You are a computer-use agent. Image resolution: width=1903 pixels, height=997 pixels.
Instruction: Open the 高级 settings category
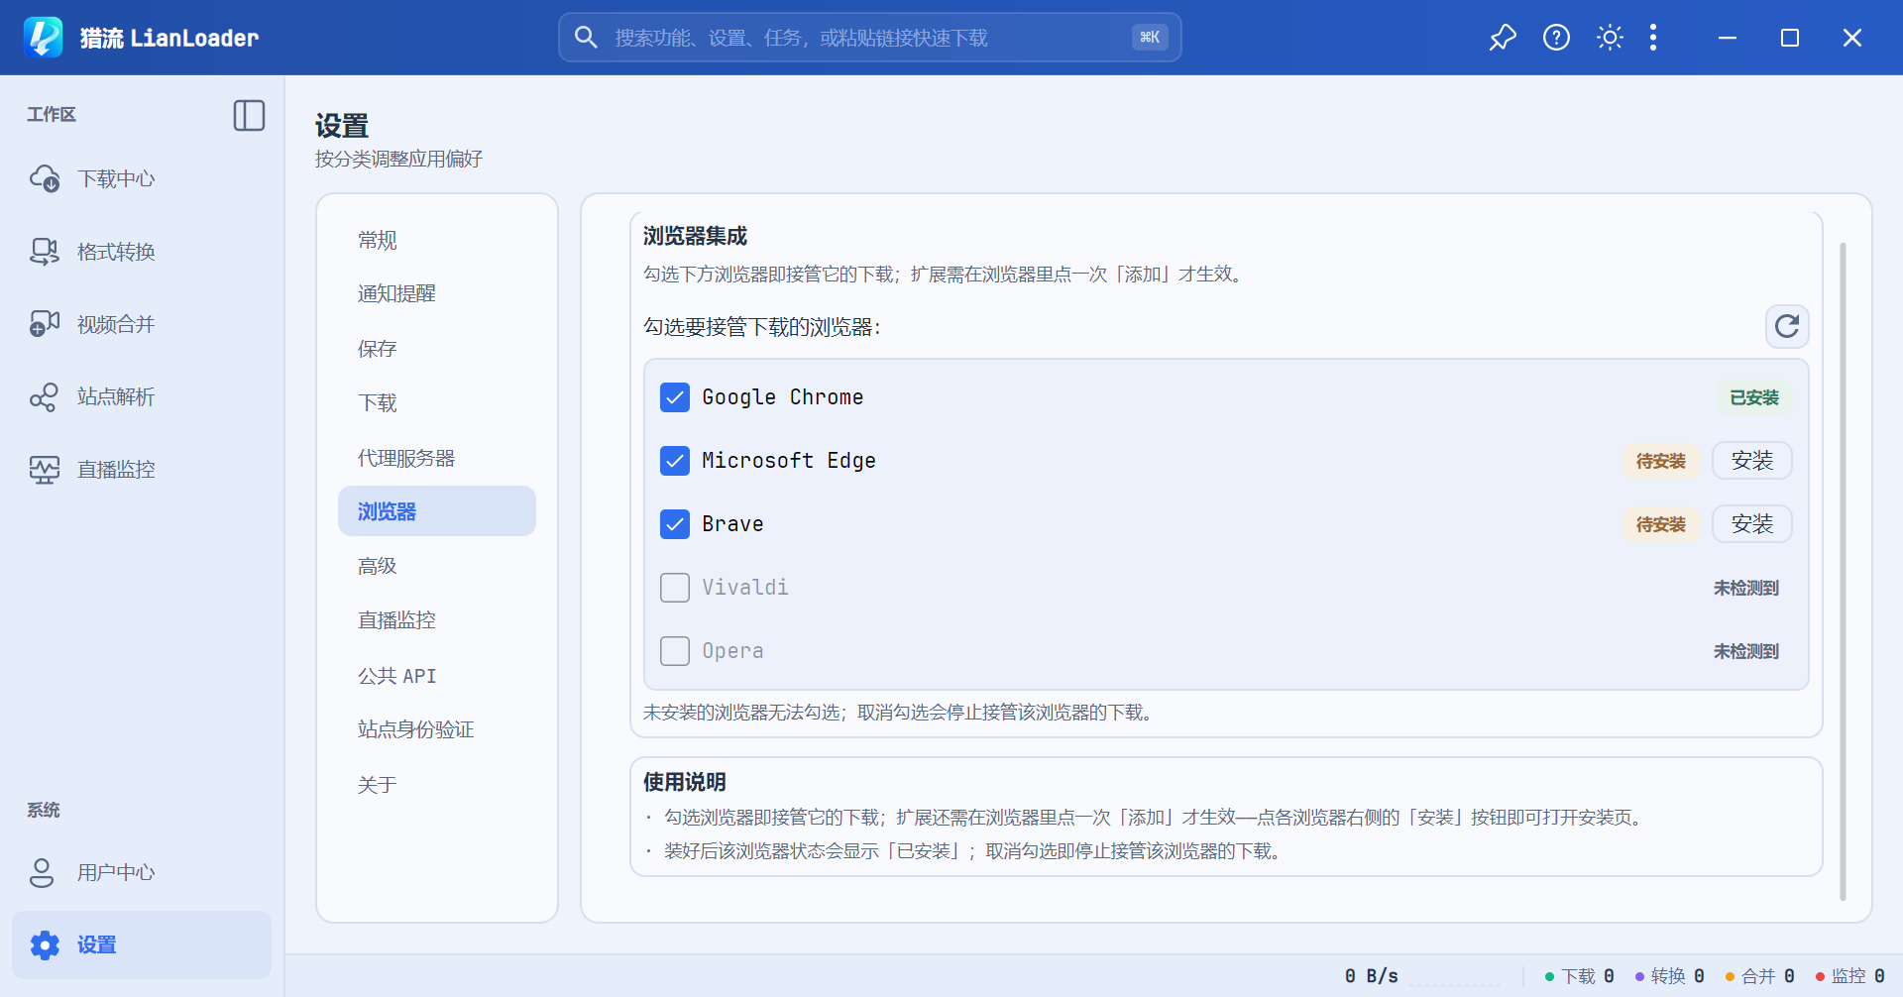pyautogui.click(x=437, y=566)
